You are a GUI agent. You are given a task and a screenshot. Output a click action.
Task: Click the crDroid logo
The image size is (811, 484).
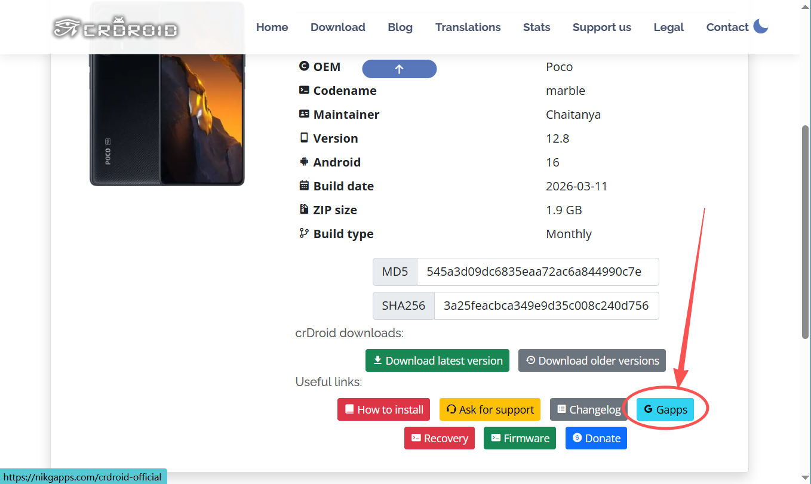(x=116, y=27)
